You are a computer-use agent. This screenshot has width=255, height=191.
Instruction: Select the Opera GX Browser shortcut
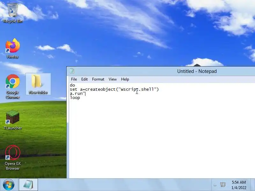pyautogui.click(x=13, y=158)
